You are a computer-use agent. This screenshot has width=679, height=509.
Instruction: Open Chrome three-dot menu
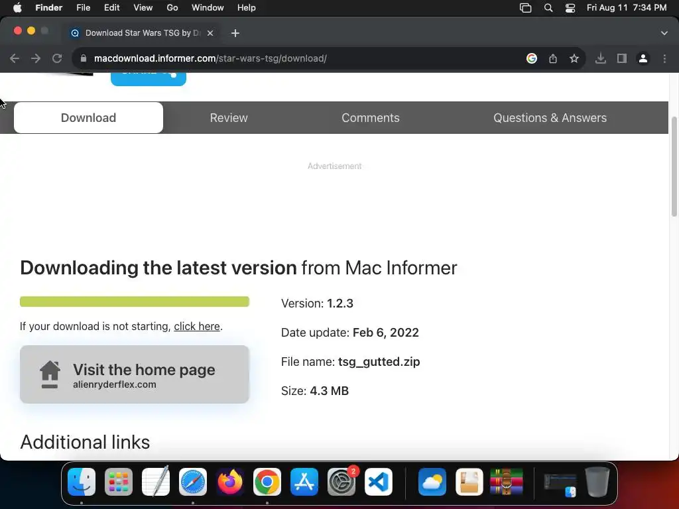(x=664, y=58)
